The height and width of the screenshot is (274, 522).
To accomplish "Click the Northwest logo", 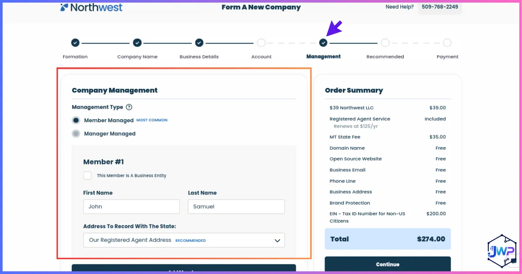I will 91,7.
